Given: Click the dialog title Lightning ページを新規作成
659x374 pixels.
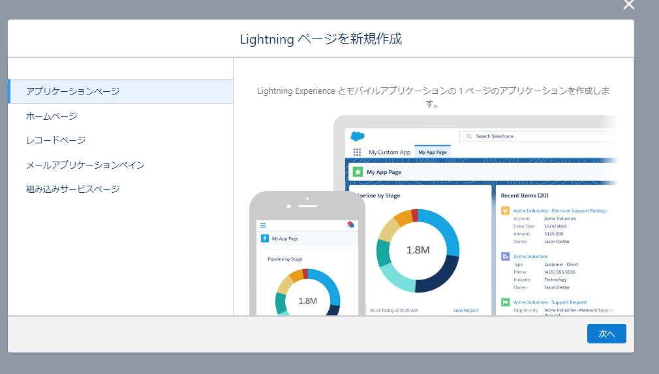Looking at the screenshot, I should click(320, 39).
